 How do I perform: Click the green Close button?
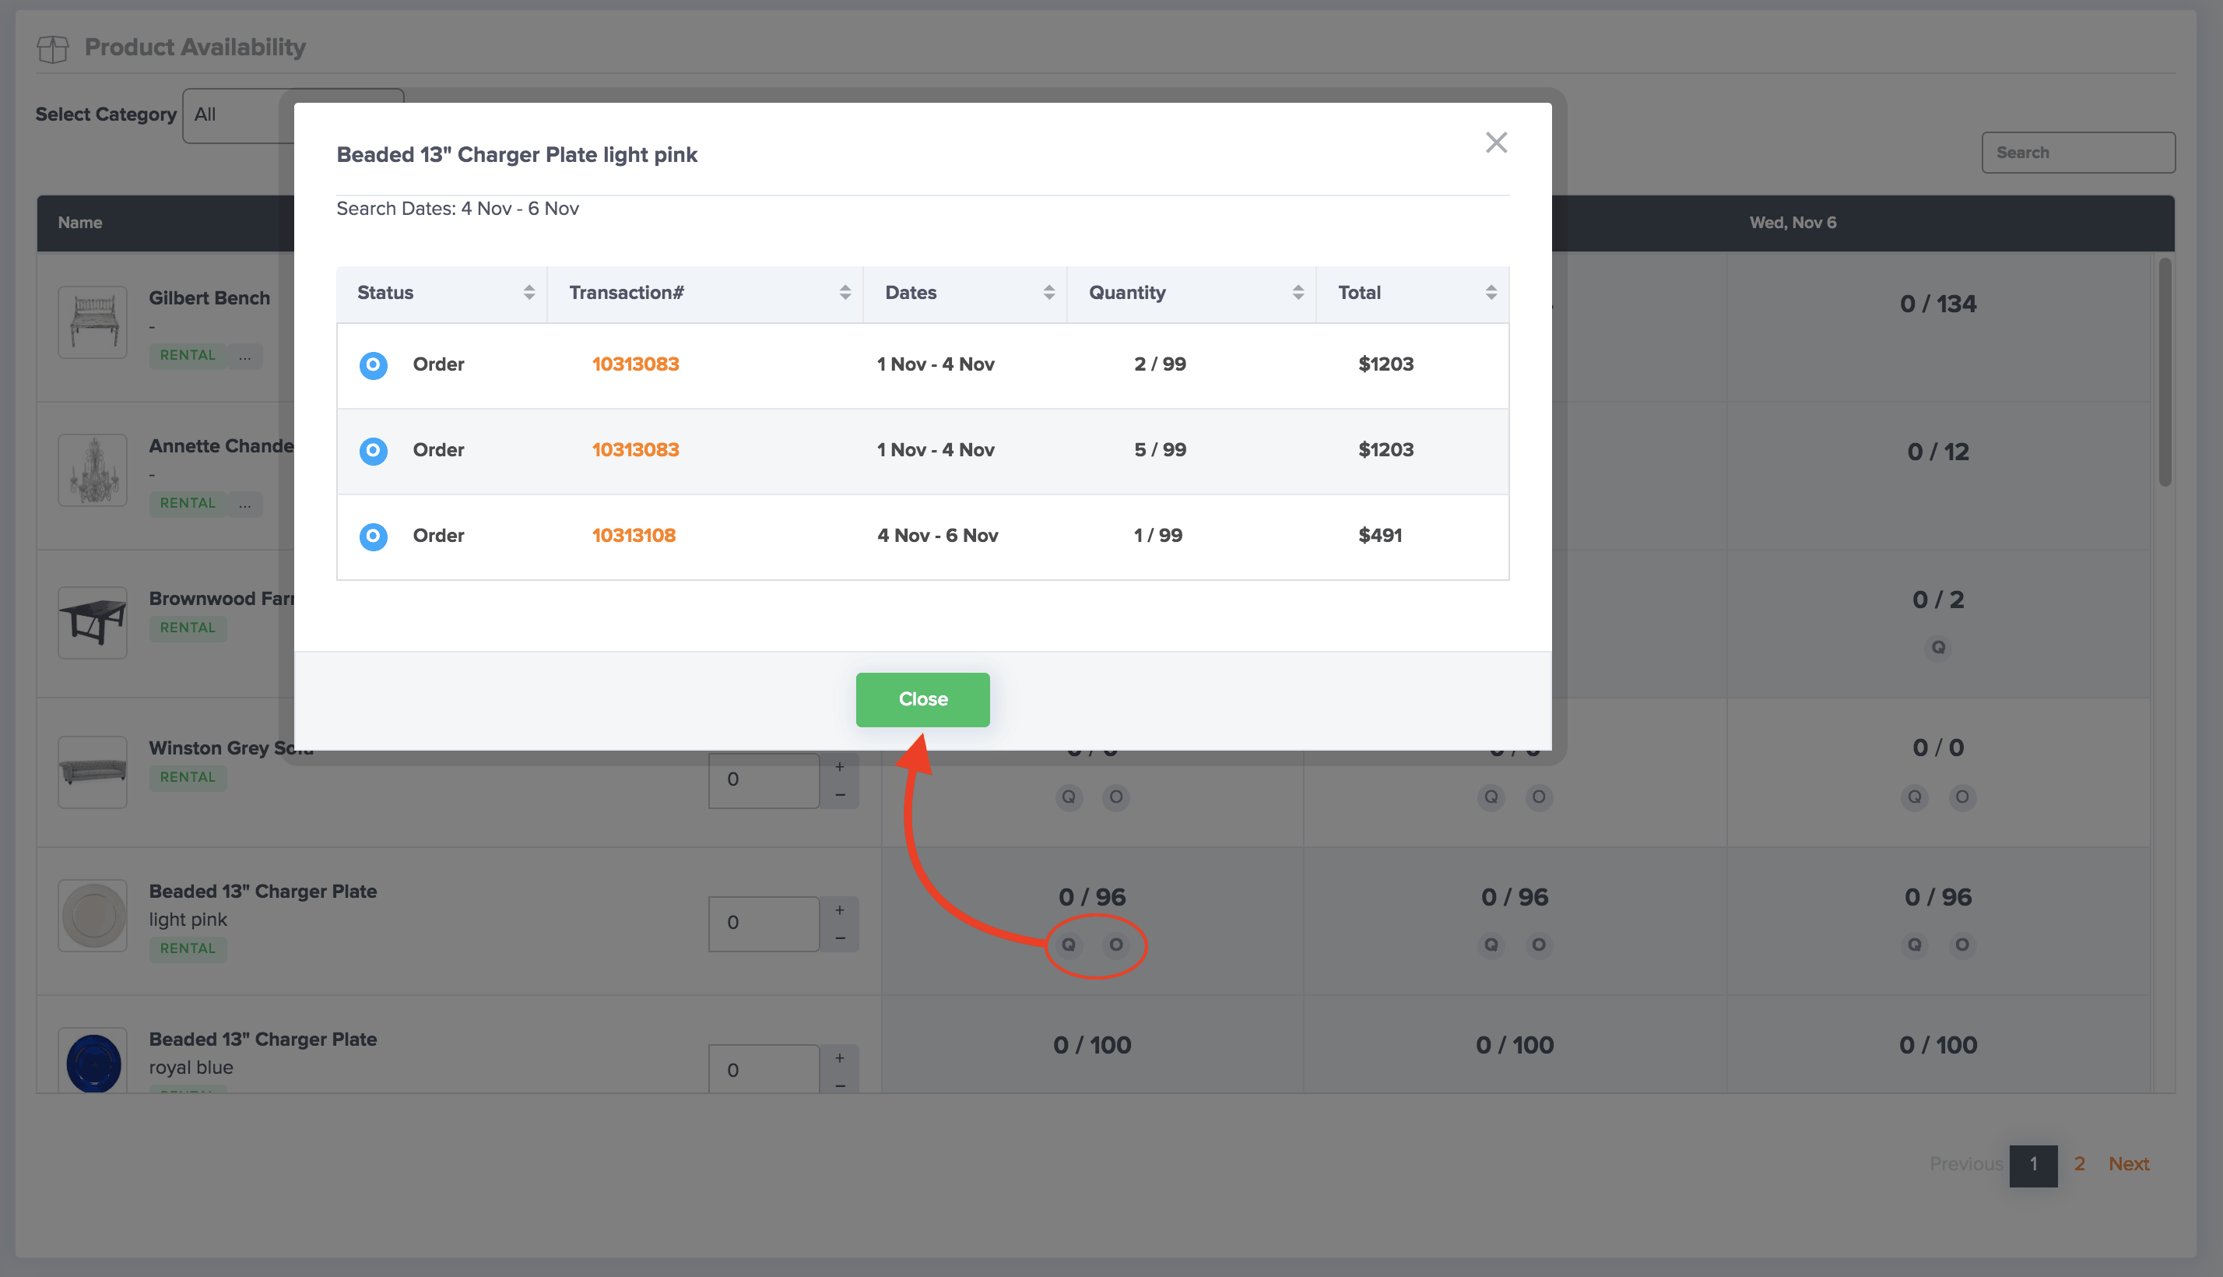click(922, 699)
